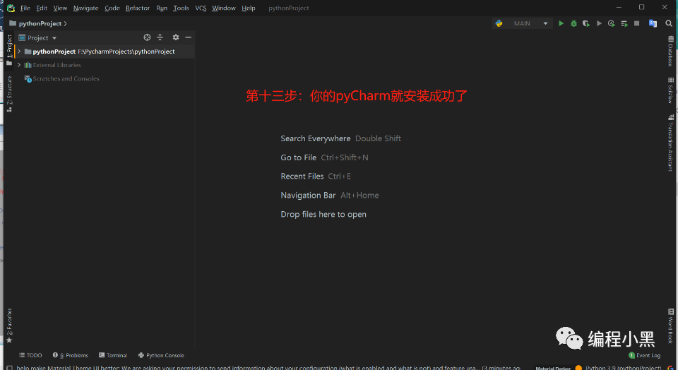
Task: Open the Project view selector dropdown
Action: tap(37, 37)
